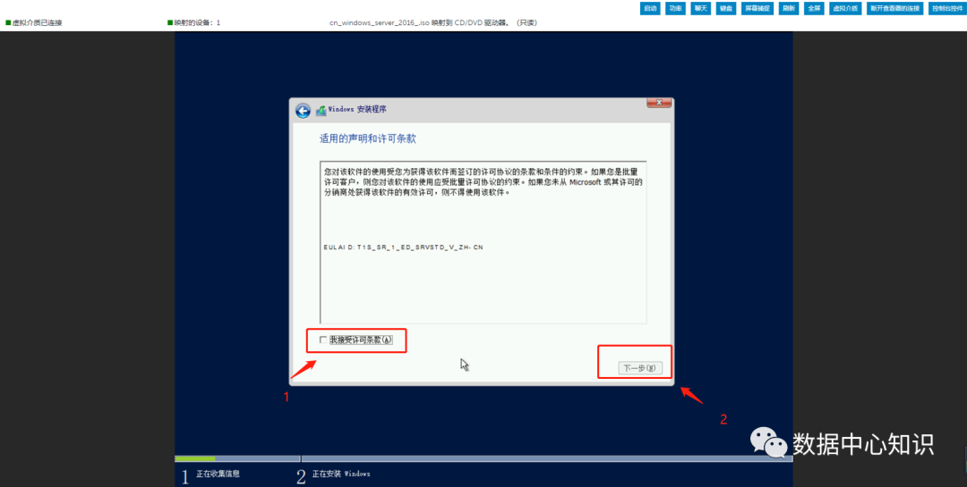Click the green installation progress bar
Viewport: 967px width, 487px height.
195,458
